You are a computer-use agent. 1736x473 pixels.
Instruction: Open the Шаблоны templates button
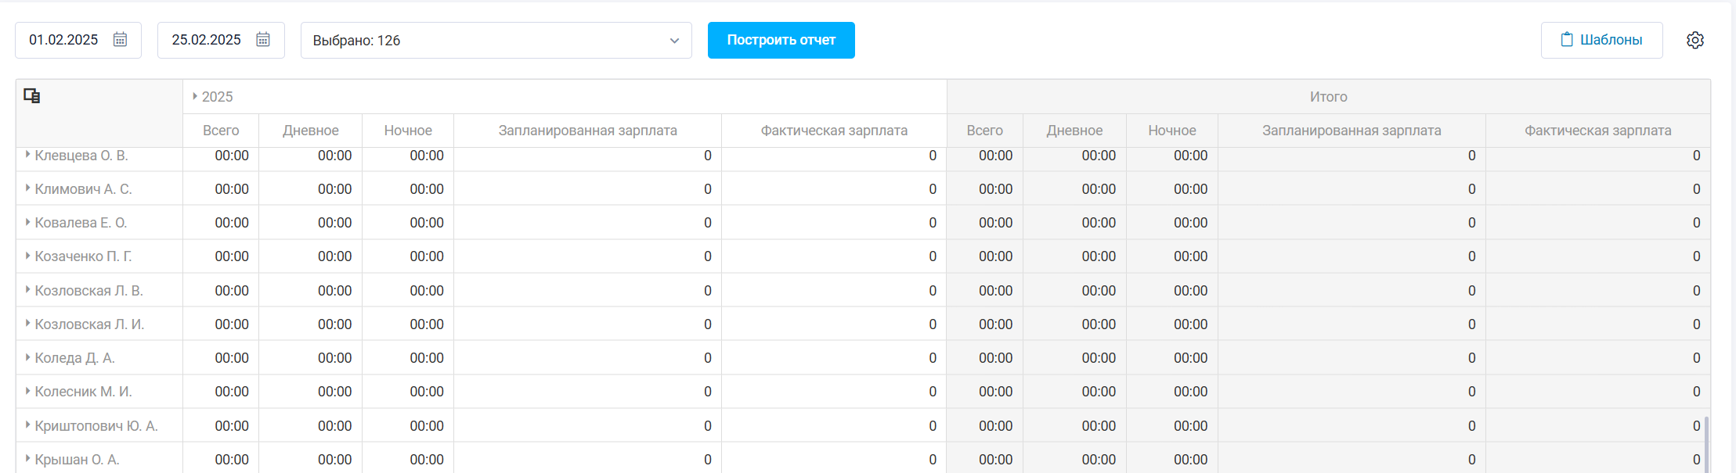tap(1602, 40)
